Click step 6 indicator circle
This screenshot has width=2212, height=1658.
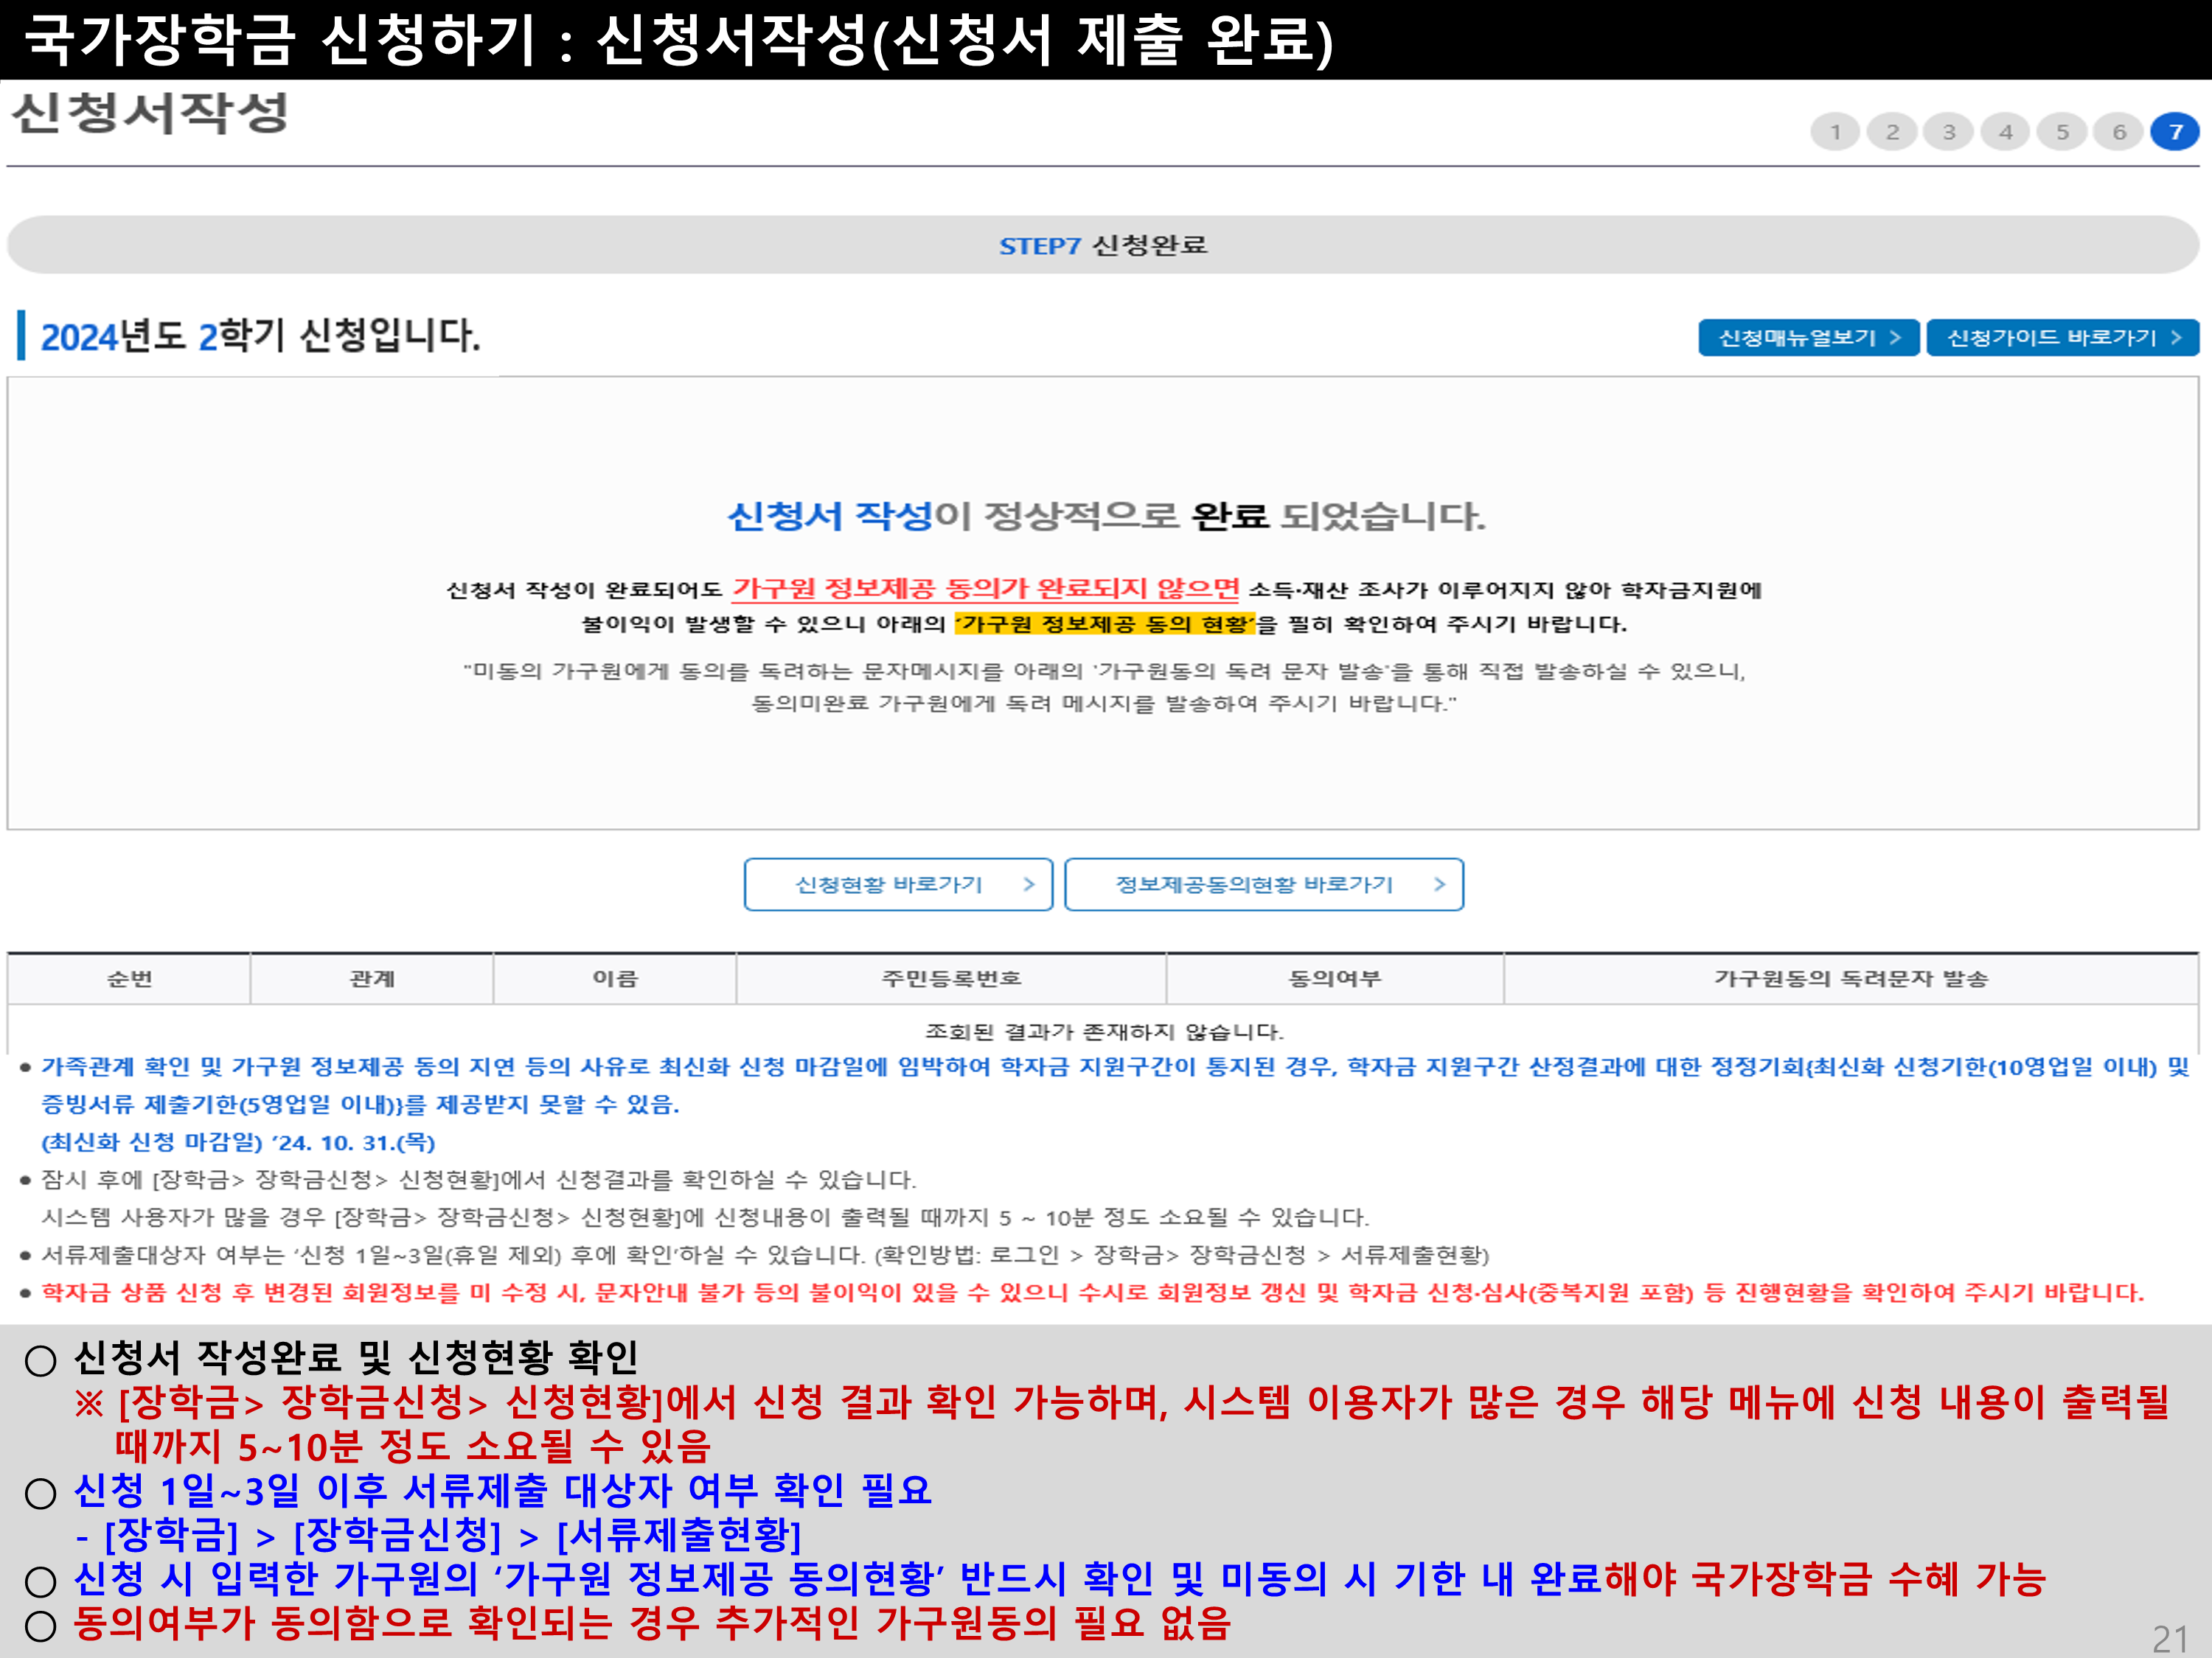coord(2119,132)
